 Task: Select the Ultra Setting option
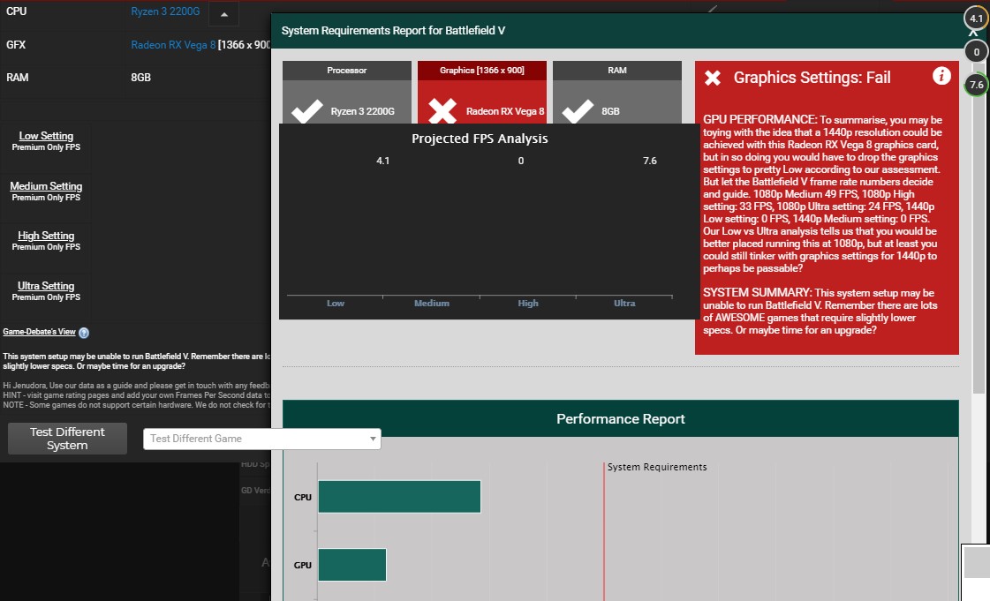(46, 286)
